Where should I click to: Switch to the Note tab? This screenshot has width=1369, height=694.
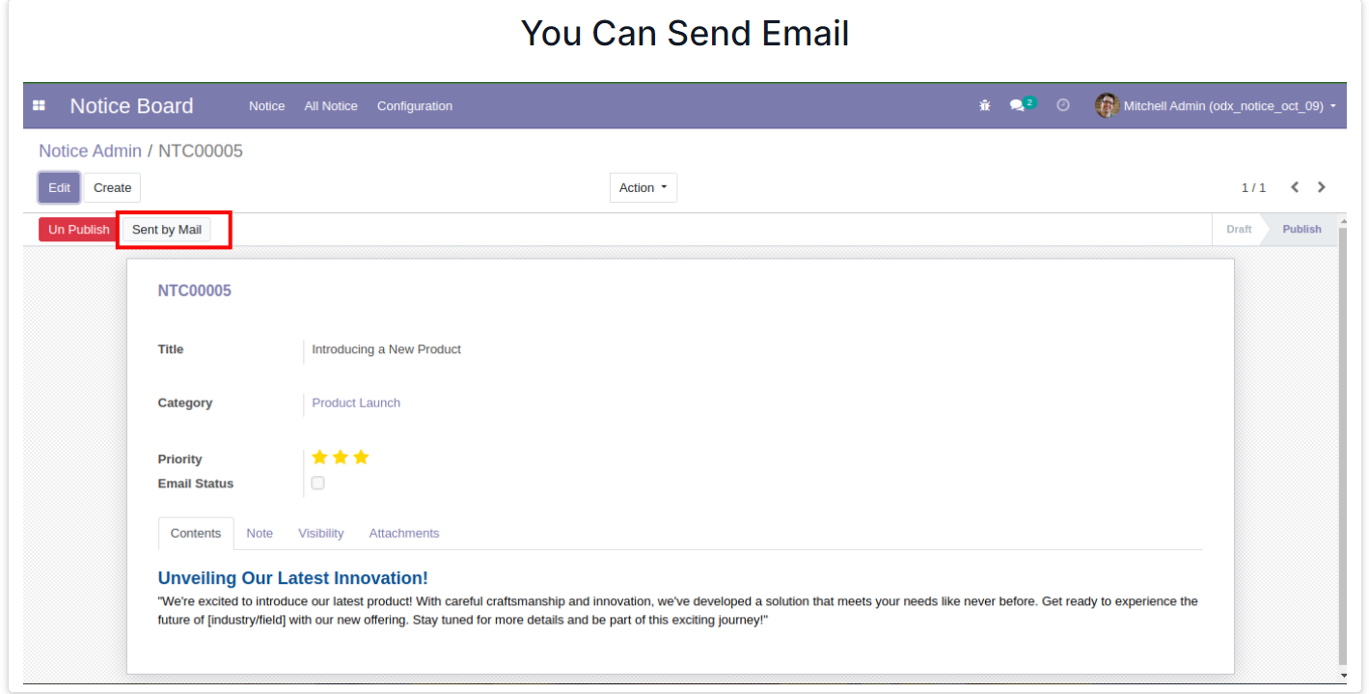coord(260,533)
